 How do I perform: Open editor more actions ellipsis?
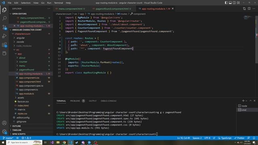(x=254, y=8)
